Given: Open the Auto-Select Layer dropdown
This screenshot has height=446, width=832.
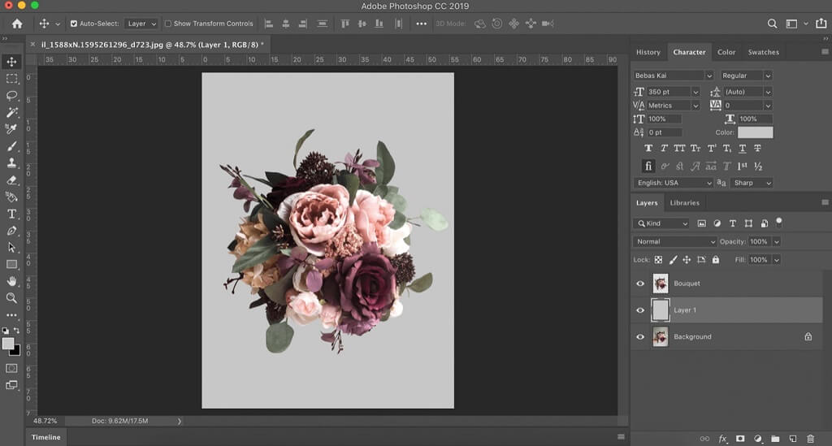Looking at the screenshot, I should pyautogui.click(x=141, y=24).
